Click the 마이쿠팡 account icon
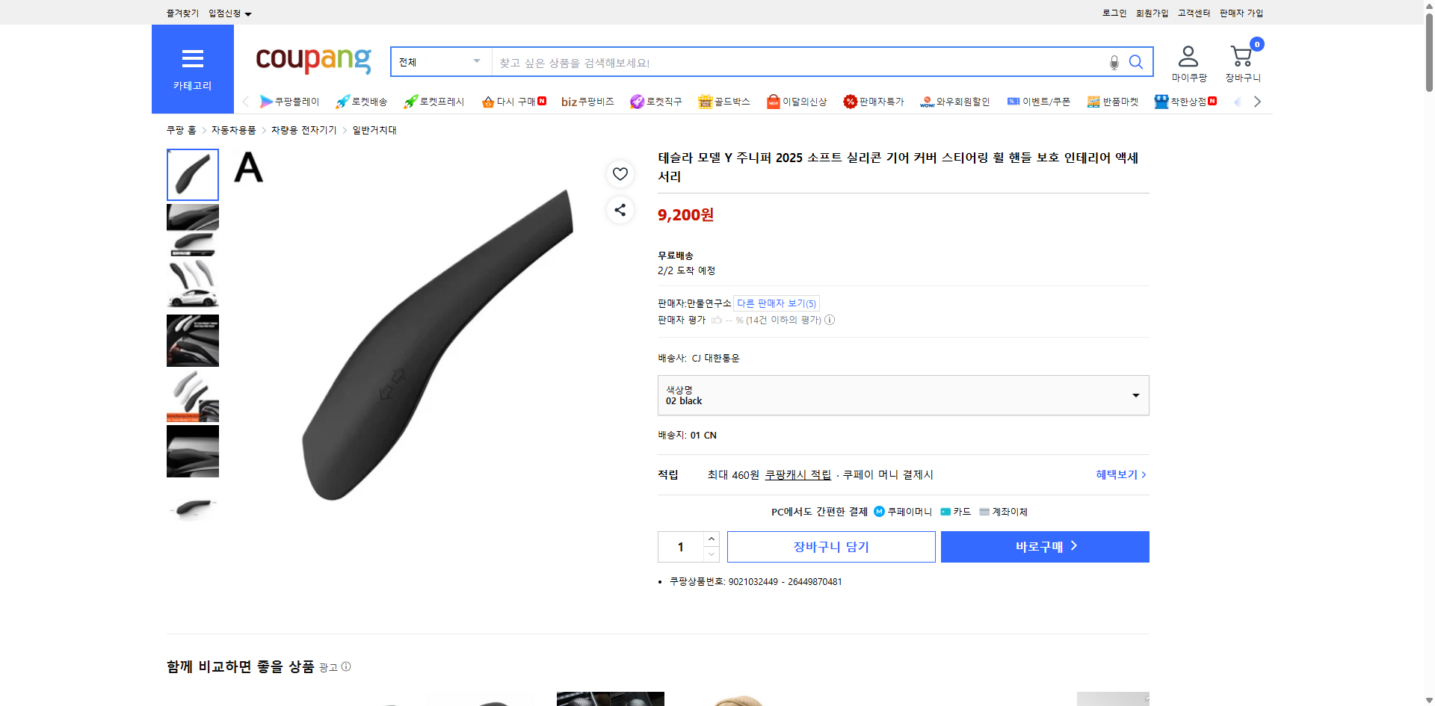 (1187, 54)
